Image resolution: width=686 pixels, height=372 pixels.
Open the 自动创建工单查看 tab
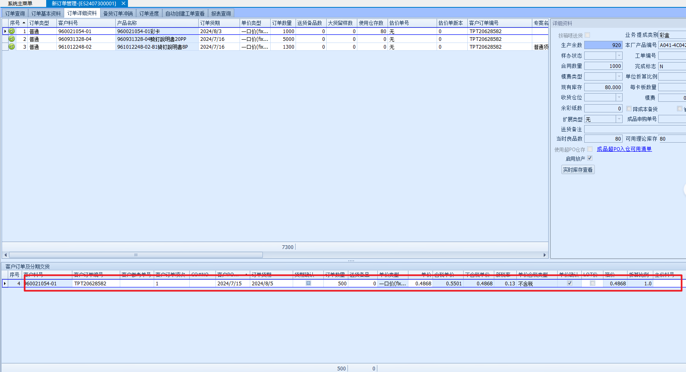click(185, 13)
